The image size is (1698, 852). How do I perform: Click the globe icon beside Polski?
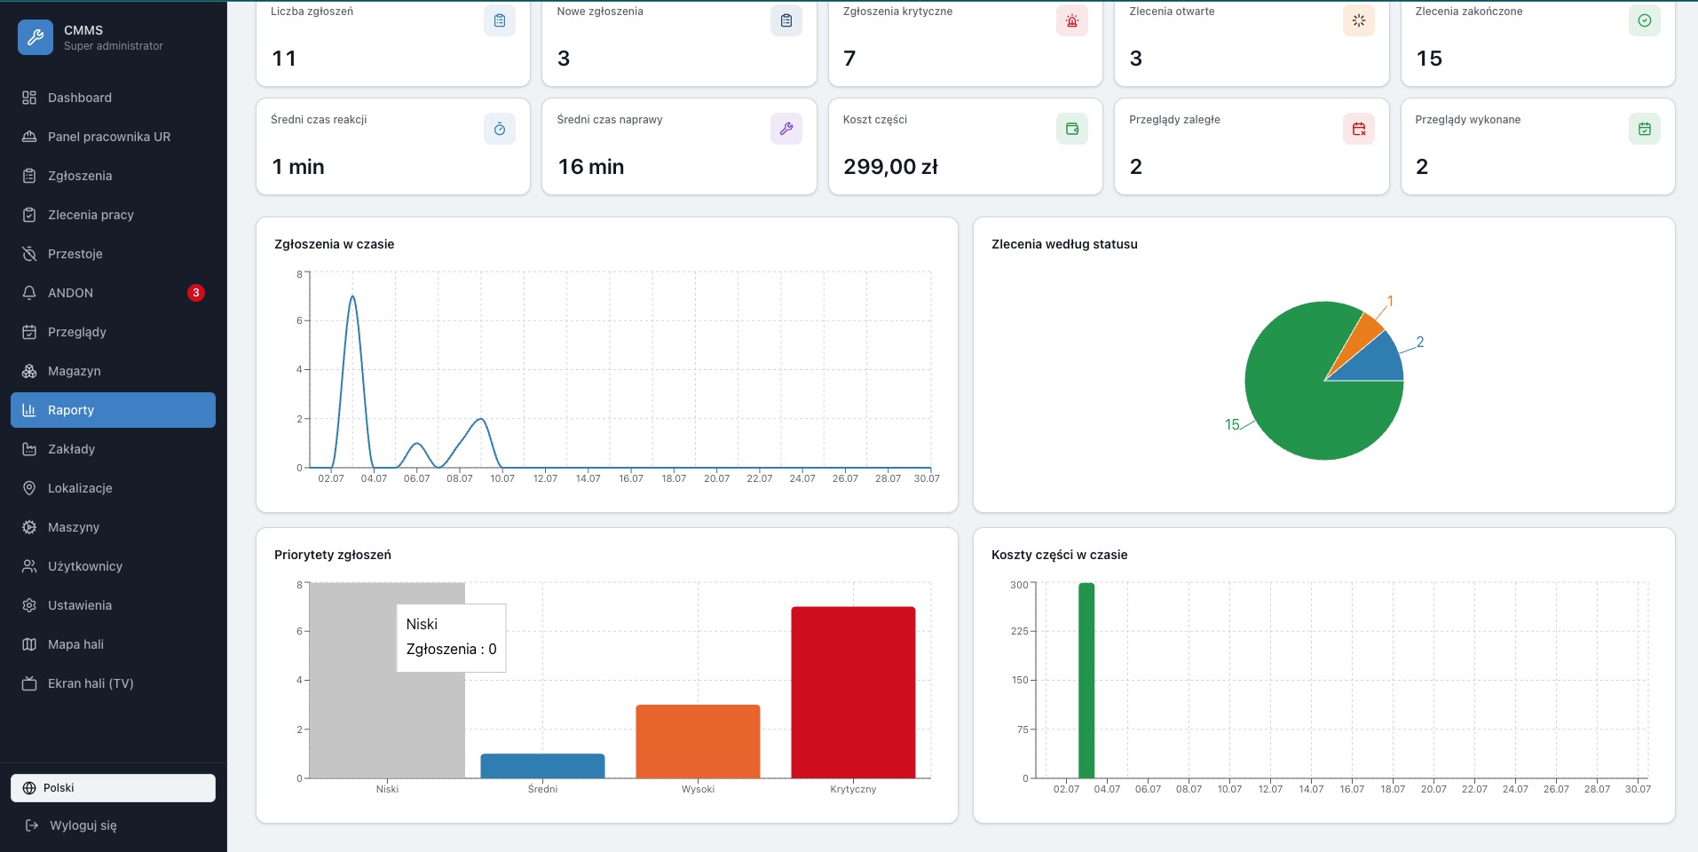[29, 788]
